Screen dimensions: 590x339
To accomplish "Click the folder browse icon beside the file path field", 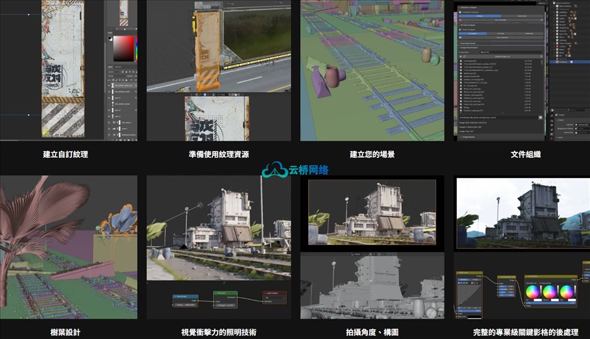I will click(541, 117).
